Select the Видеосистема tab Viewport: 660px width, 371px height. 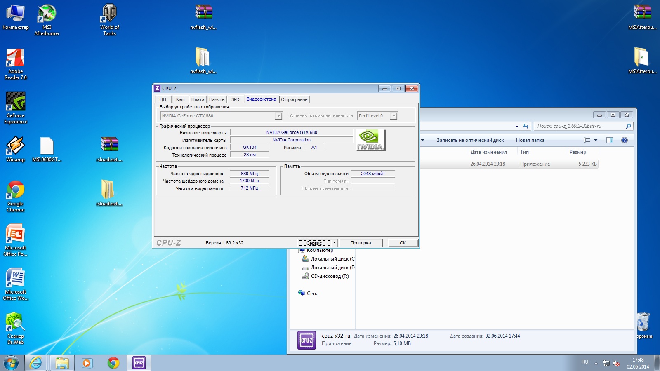(x=262, y=99)
